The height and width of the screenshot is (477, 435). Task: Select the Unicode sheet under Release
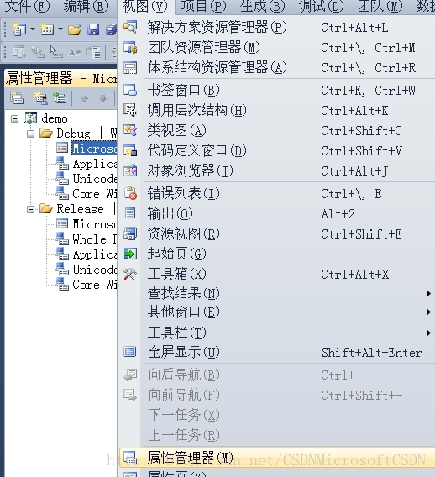[94, 270]
